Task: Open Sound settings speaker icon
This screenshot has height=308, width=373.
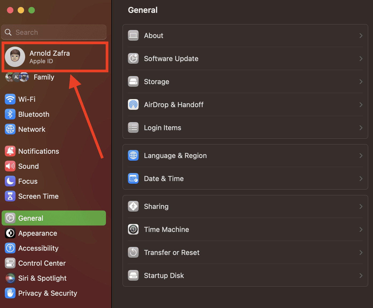Action: [10, 166]
